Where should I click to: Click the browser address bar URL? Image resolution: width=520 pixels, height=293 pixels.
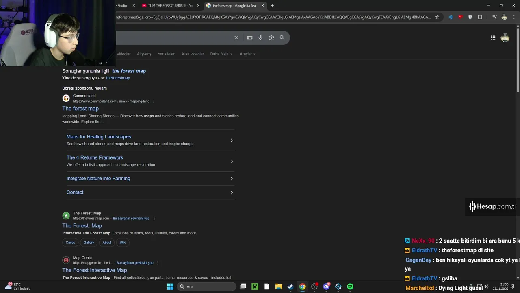point(273,17)
